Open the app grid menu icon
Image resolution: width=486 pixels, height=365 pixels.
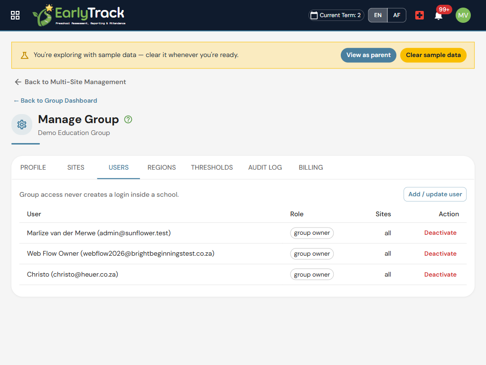click(x=15, y=15)
